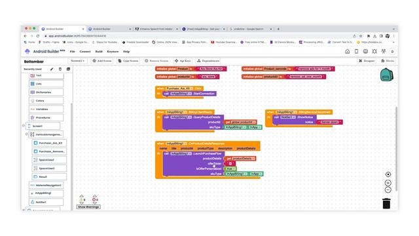The width and height of the screenshot is (419, 236).
Task: Collapse the VerticalArrangement tree node
Action: [26, 134]
